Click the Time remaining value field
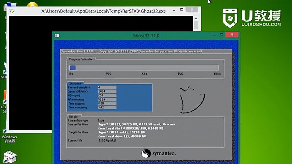 click(x=107, y=107)
